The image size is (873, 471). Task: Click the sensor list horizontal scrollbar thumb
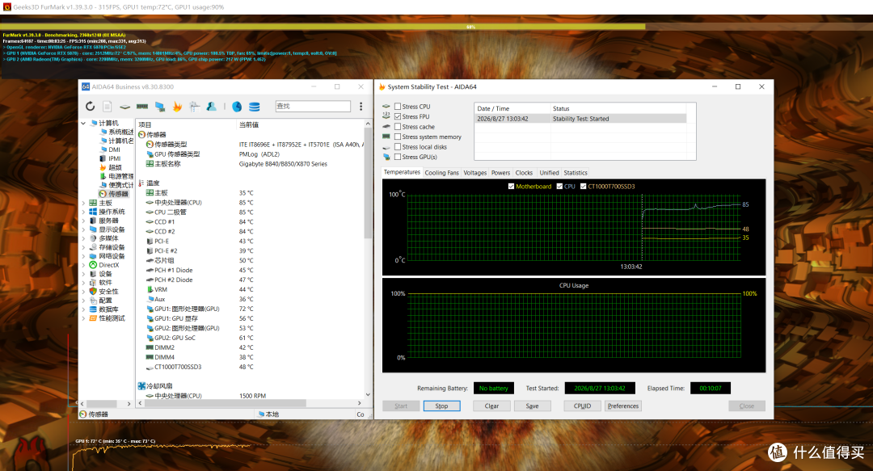pos(226,403)
